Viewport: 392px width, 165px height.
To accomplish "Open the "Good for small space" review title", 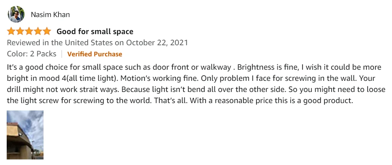I will pyautogui.click(x=95, y=32).
